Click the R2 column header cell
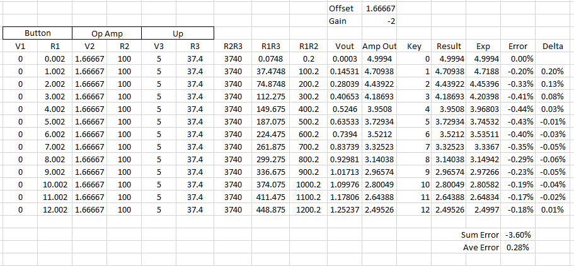The height and width of the screenshot is (266, 574). [x=124, y=47]
